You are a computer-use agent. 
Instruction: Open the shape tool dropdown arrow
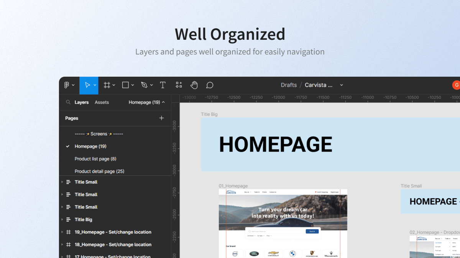click(133, 85)
